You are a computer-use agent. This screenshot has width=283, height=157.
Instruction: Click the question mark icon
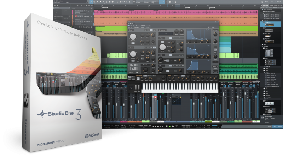118,2
